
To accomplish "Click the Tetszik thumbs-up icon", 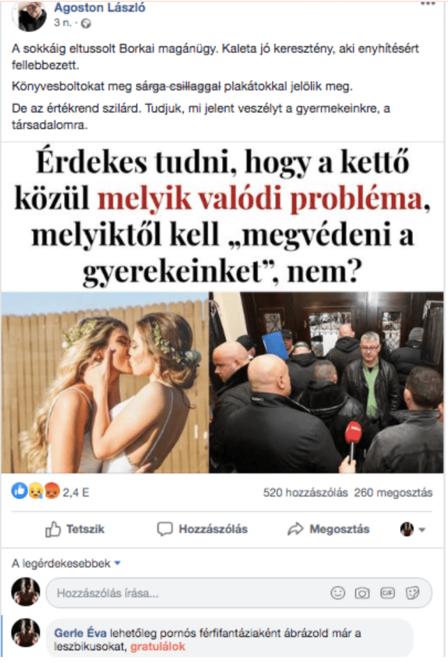I will [x=53, y=529].
